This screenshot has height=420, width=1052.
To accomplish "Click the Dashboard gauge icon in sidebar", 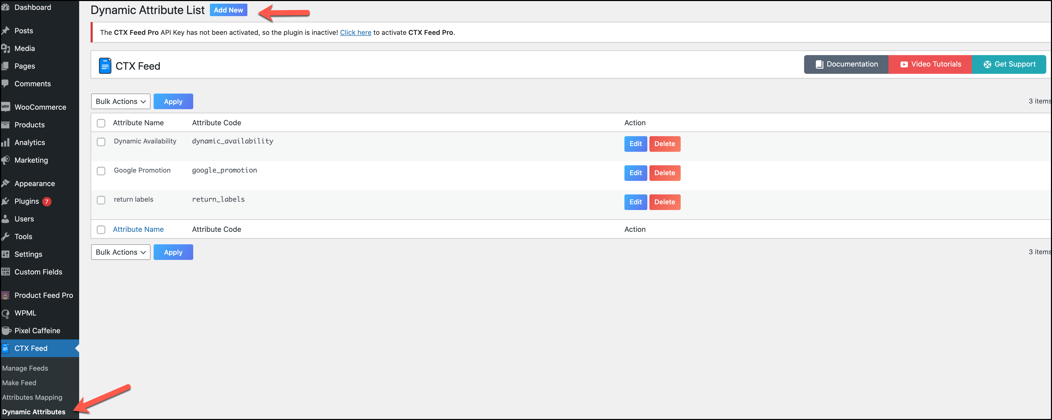I will (x=5, y=7).
